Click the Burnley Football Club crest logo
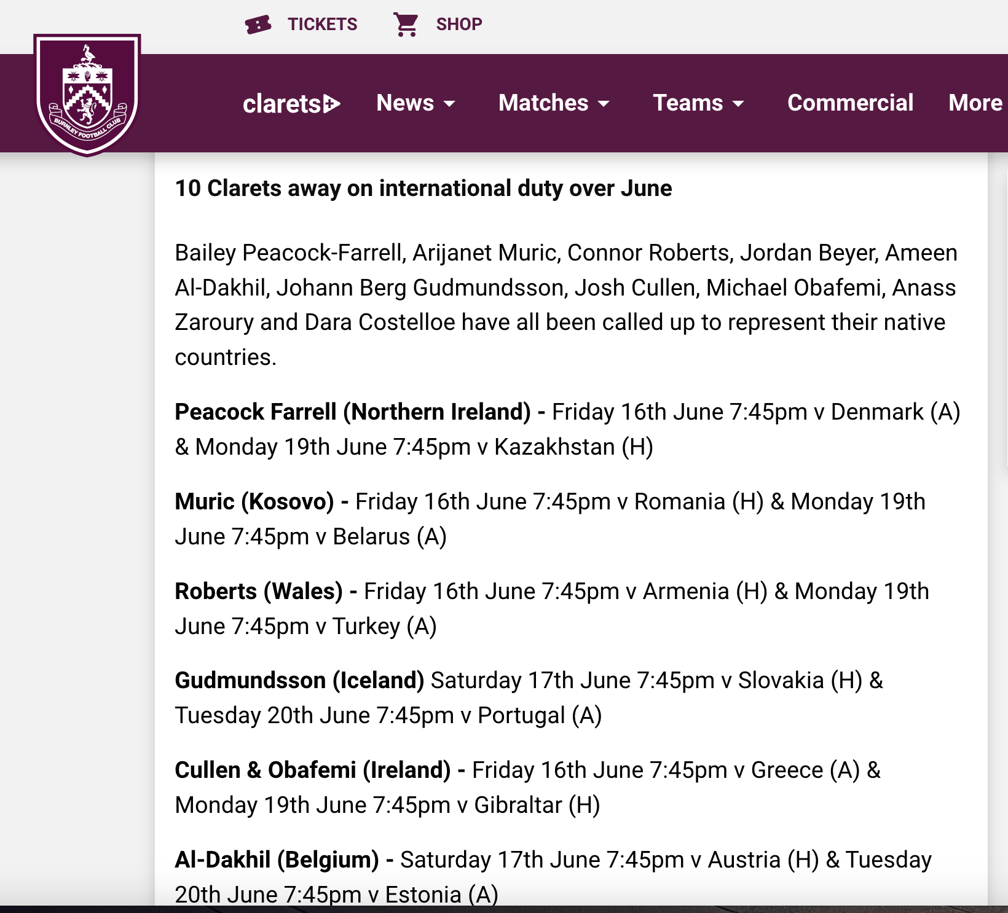1008x913 pixels. coord(87,95)
